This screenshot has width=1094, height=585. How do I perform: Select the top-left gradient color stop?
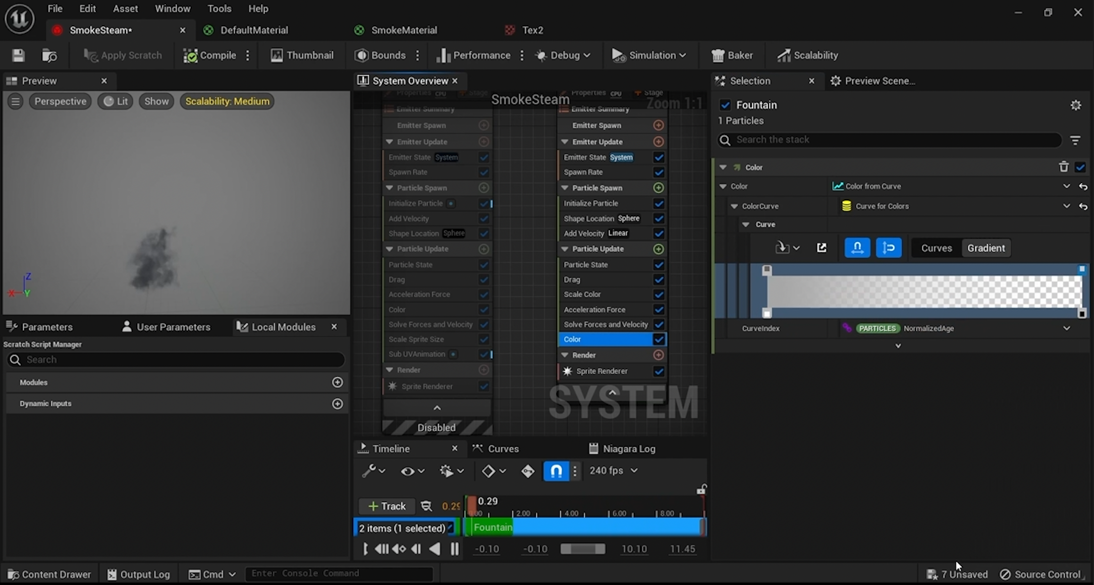pos(767,270)
